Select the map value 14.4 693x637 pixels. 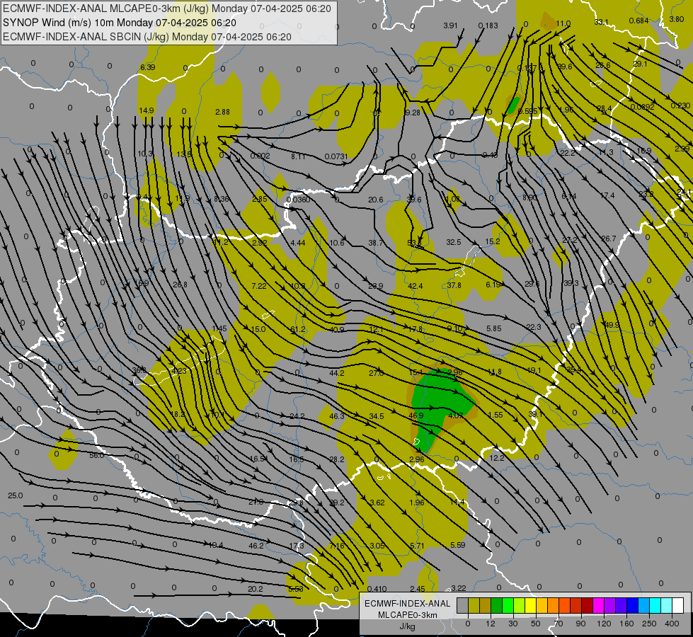(457, 503)
